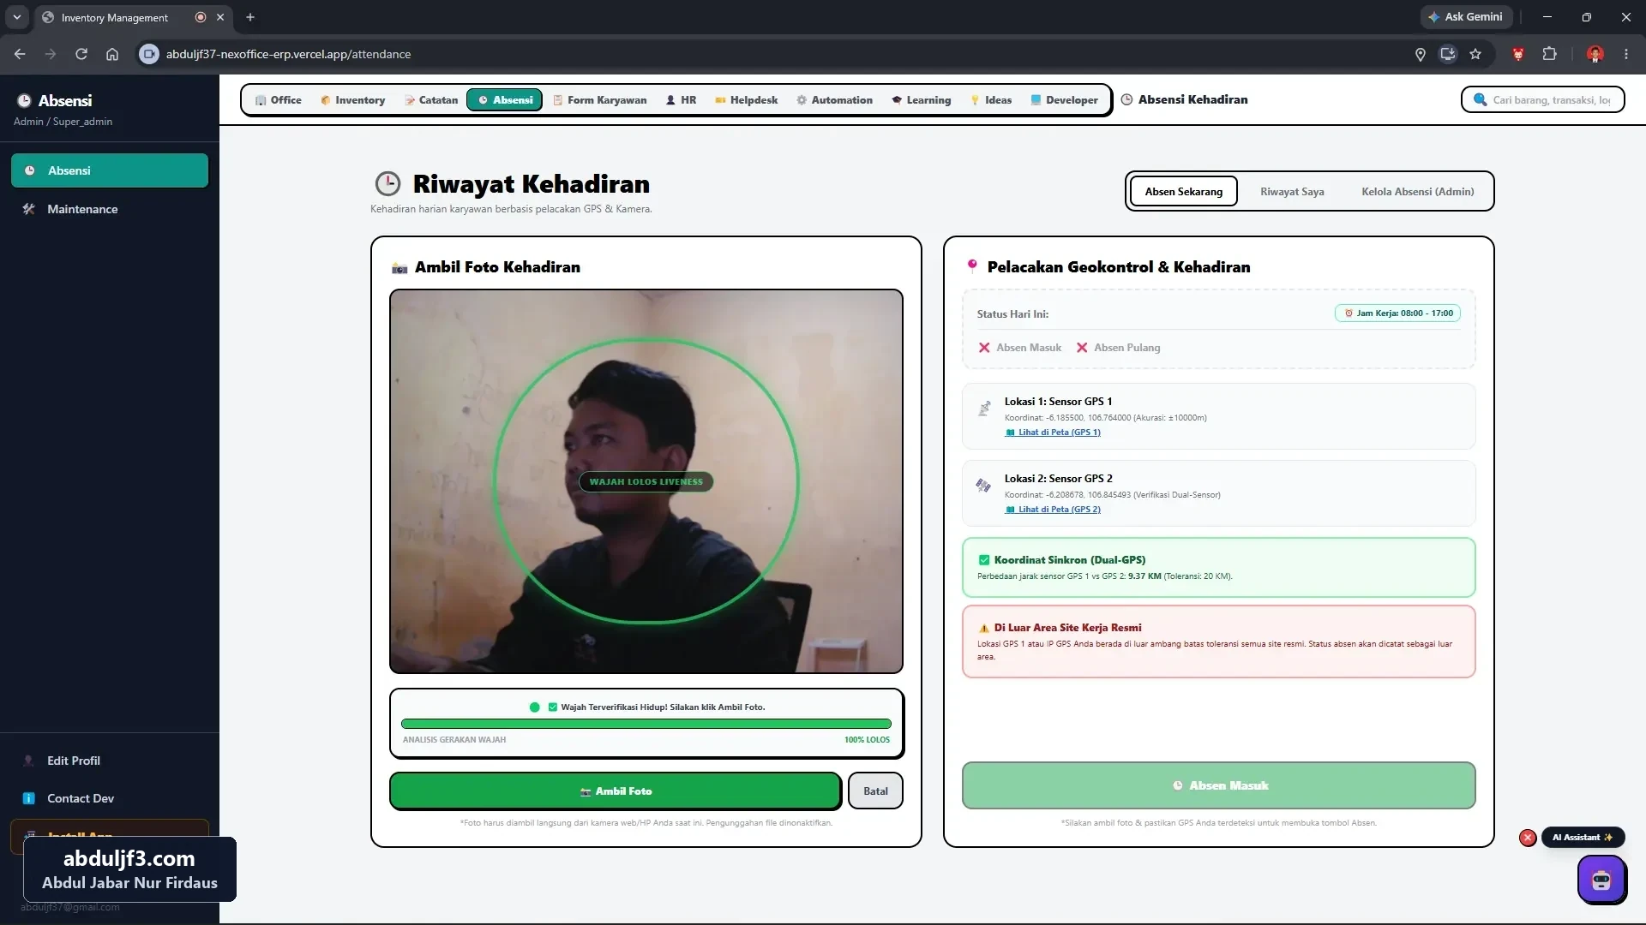Open Lihat di Peta (GPS 1) link
Viewport: 1646px width, 925px height.
point(1053,433)
